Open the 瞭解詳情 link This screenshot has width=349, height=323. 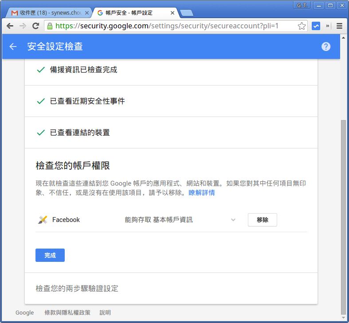coord(202,193)
